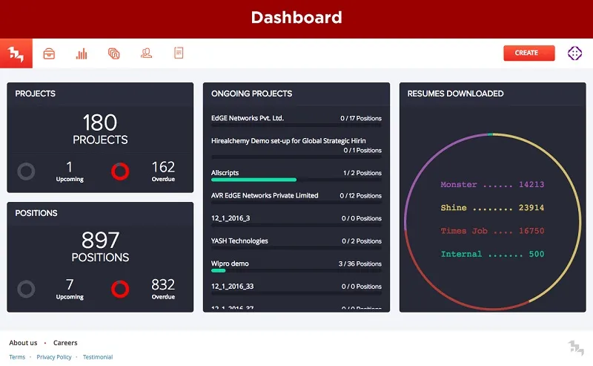Screen dimensions: 593x366
Task: Select the Shine legend entry in chart
Action: coord(492,208)
